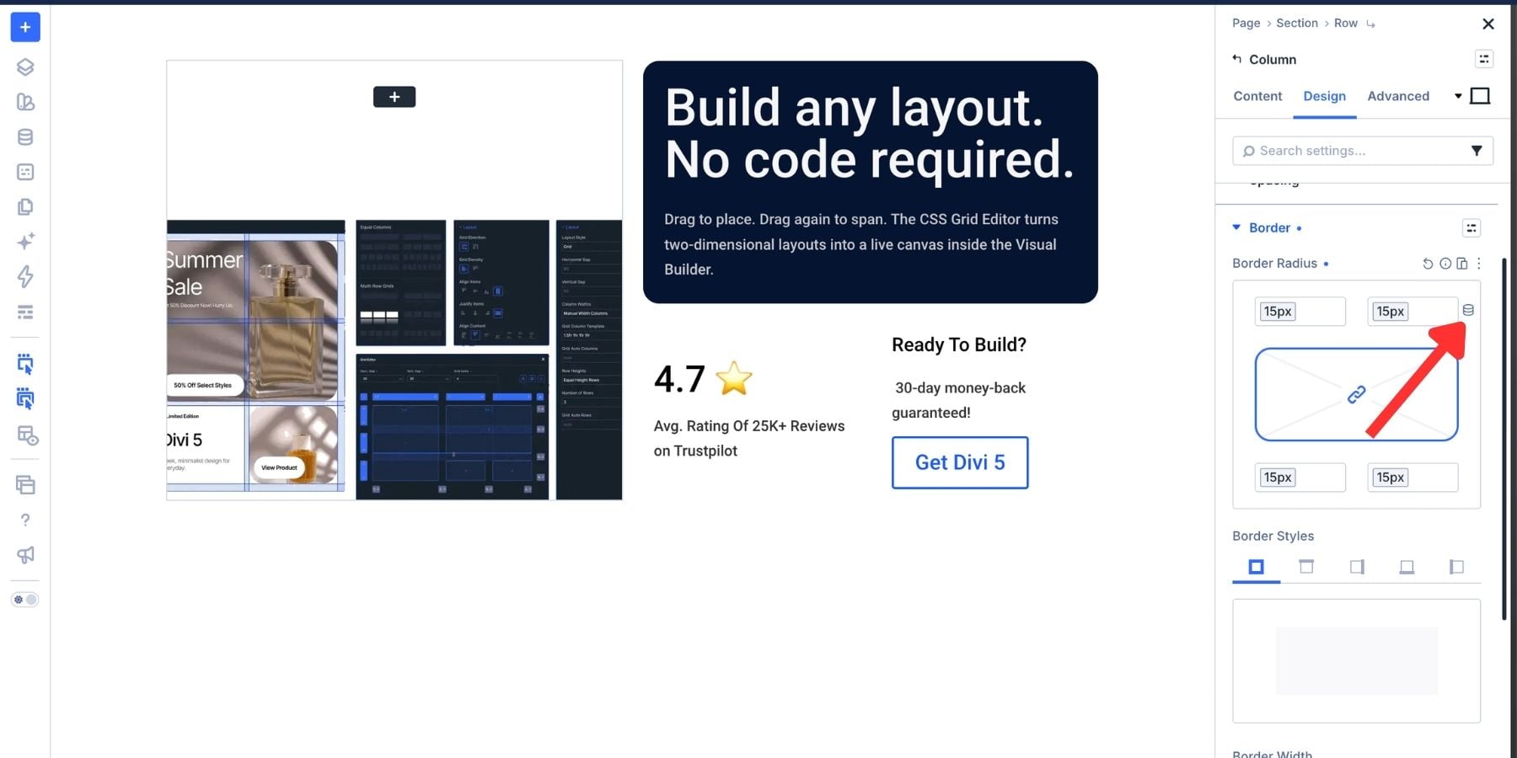Toggle the light/dark mode switch in sidebar
The width and height of the screenshot is (1517, 758).
tap(25, 600)
